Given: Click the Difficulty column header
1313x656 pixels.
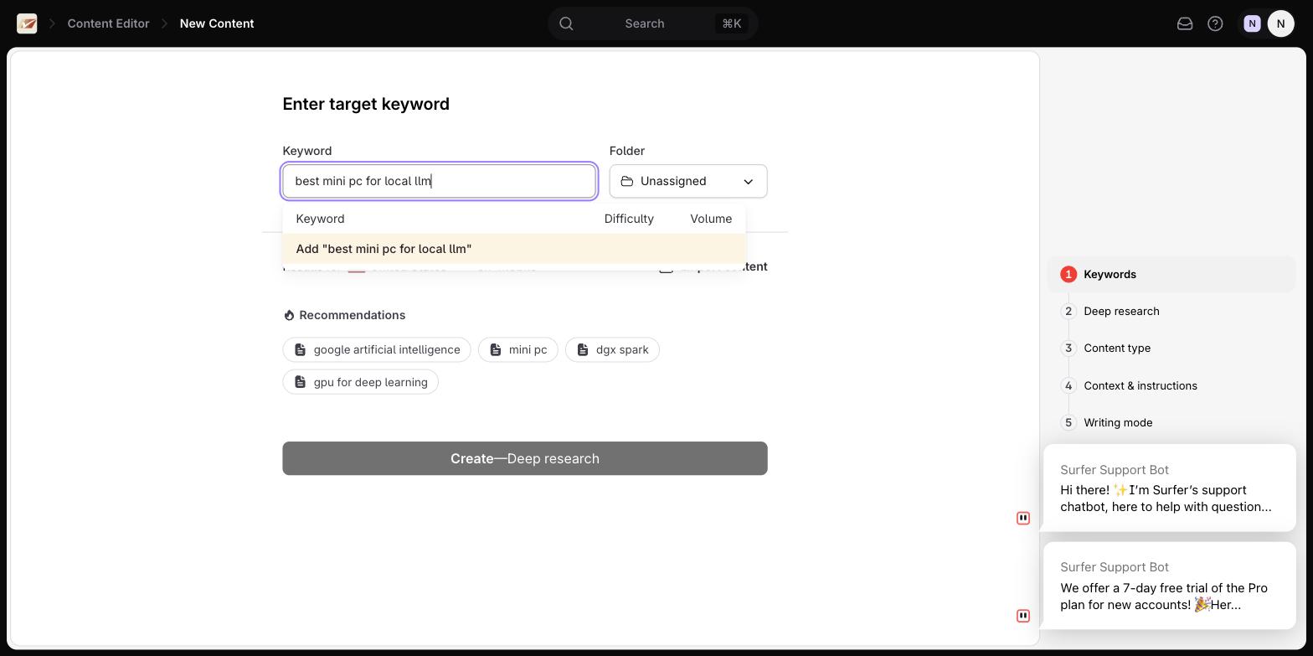Looking at the screenshot, I should pyautogui.click(x=629, y=219).
